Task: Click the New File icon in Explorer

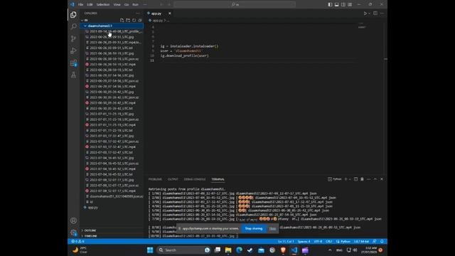Action: [122, 20]
